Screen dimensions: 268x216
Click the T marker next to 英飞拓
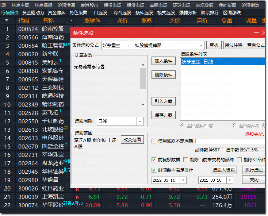point(60,111)
